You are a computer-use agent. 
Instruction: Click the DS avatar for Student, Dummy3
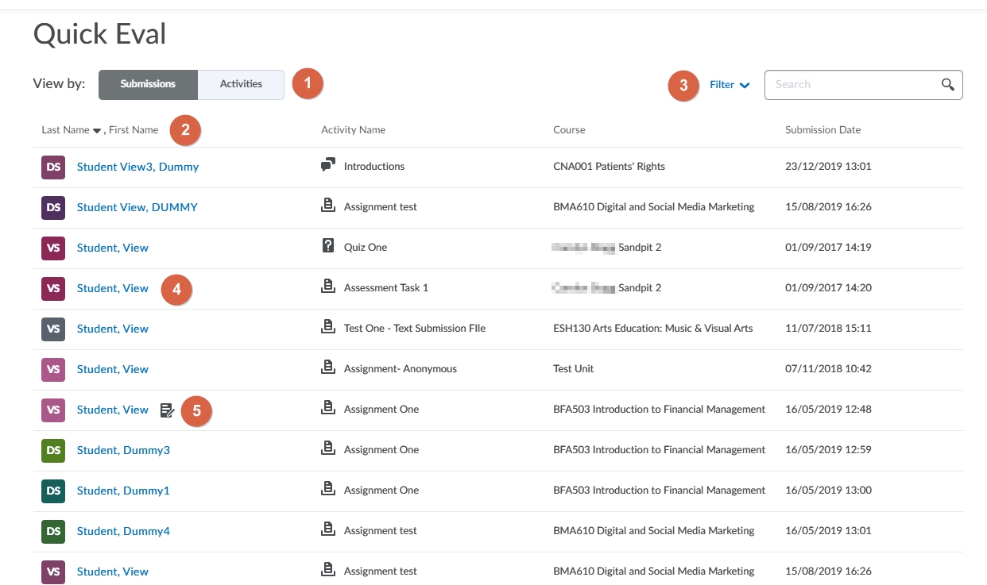pyautogui.click(x=53, y=450)
